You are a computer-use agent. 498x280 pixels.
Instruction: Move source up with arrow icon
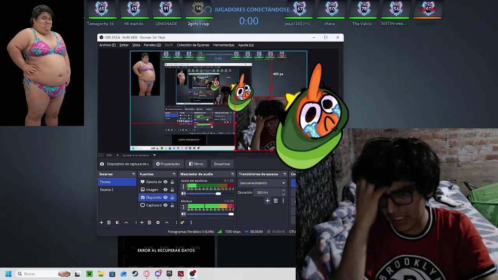(x=167, y=222)
